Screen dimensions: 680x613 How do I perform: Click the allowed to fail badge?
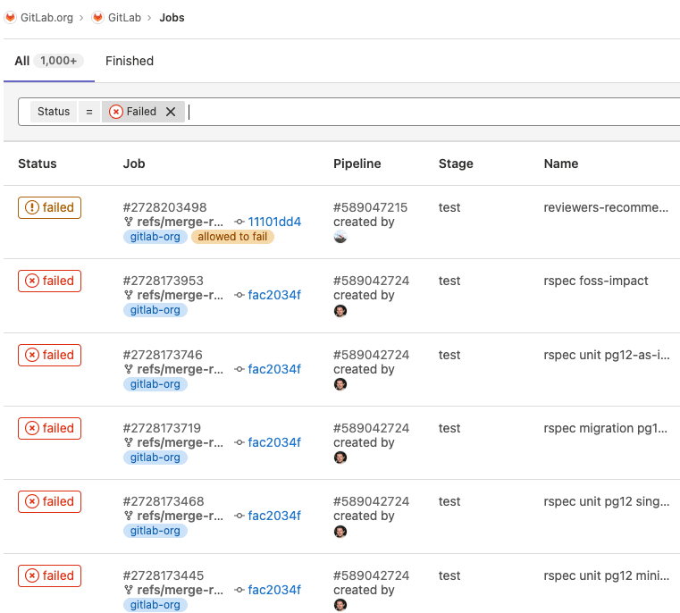232,237
